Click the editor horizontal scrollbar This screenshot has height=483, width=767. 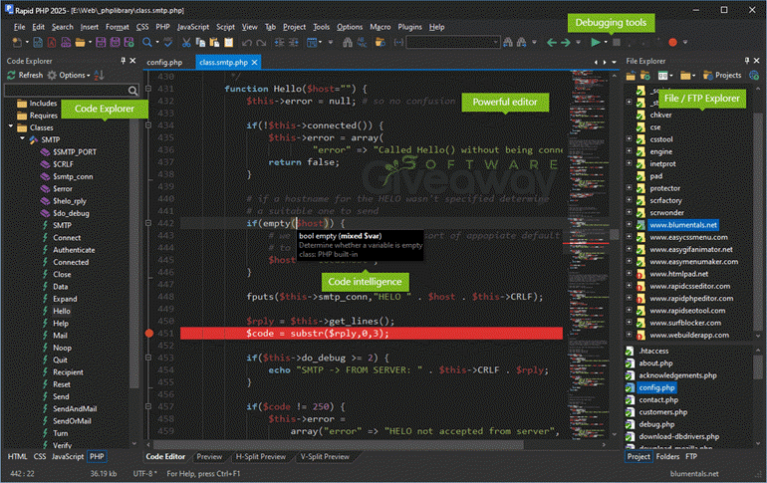point(339,445)
